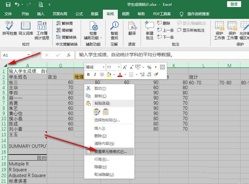Decrease decimal places in mini toolbar

click(x=149, y=75)
